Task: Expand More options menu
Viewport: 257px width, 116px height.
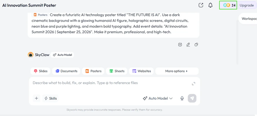Action: point(177,71)
